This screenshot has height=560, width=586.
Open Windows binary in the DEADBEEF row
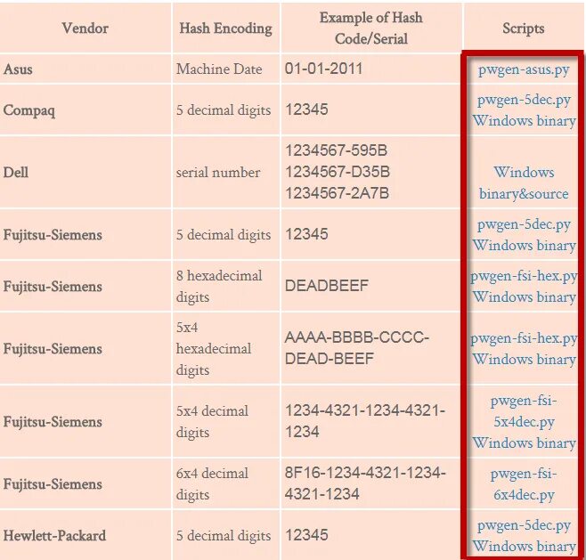click(524, 297)
